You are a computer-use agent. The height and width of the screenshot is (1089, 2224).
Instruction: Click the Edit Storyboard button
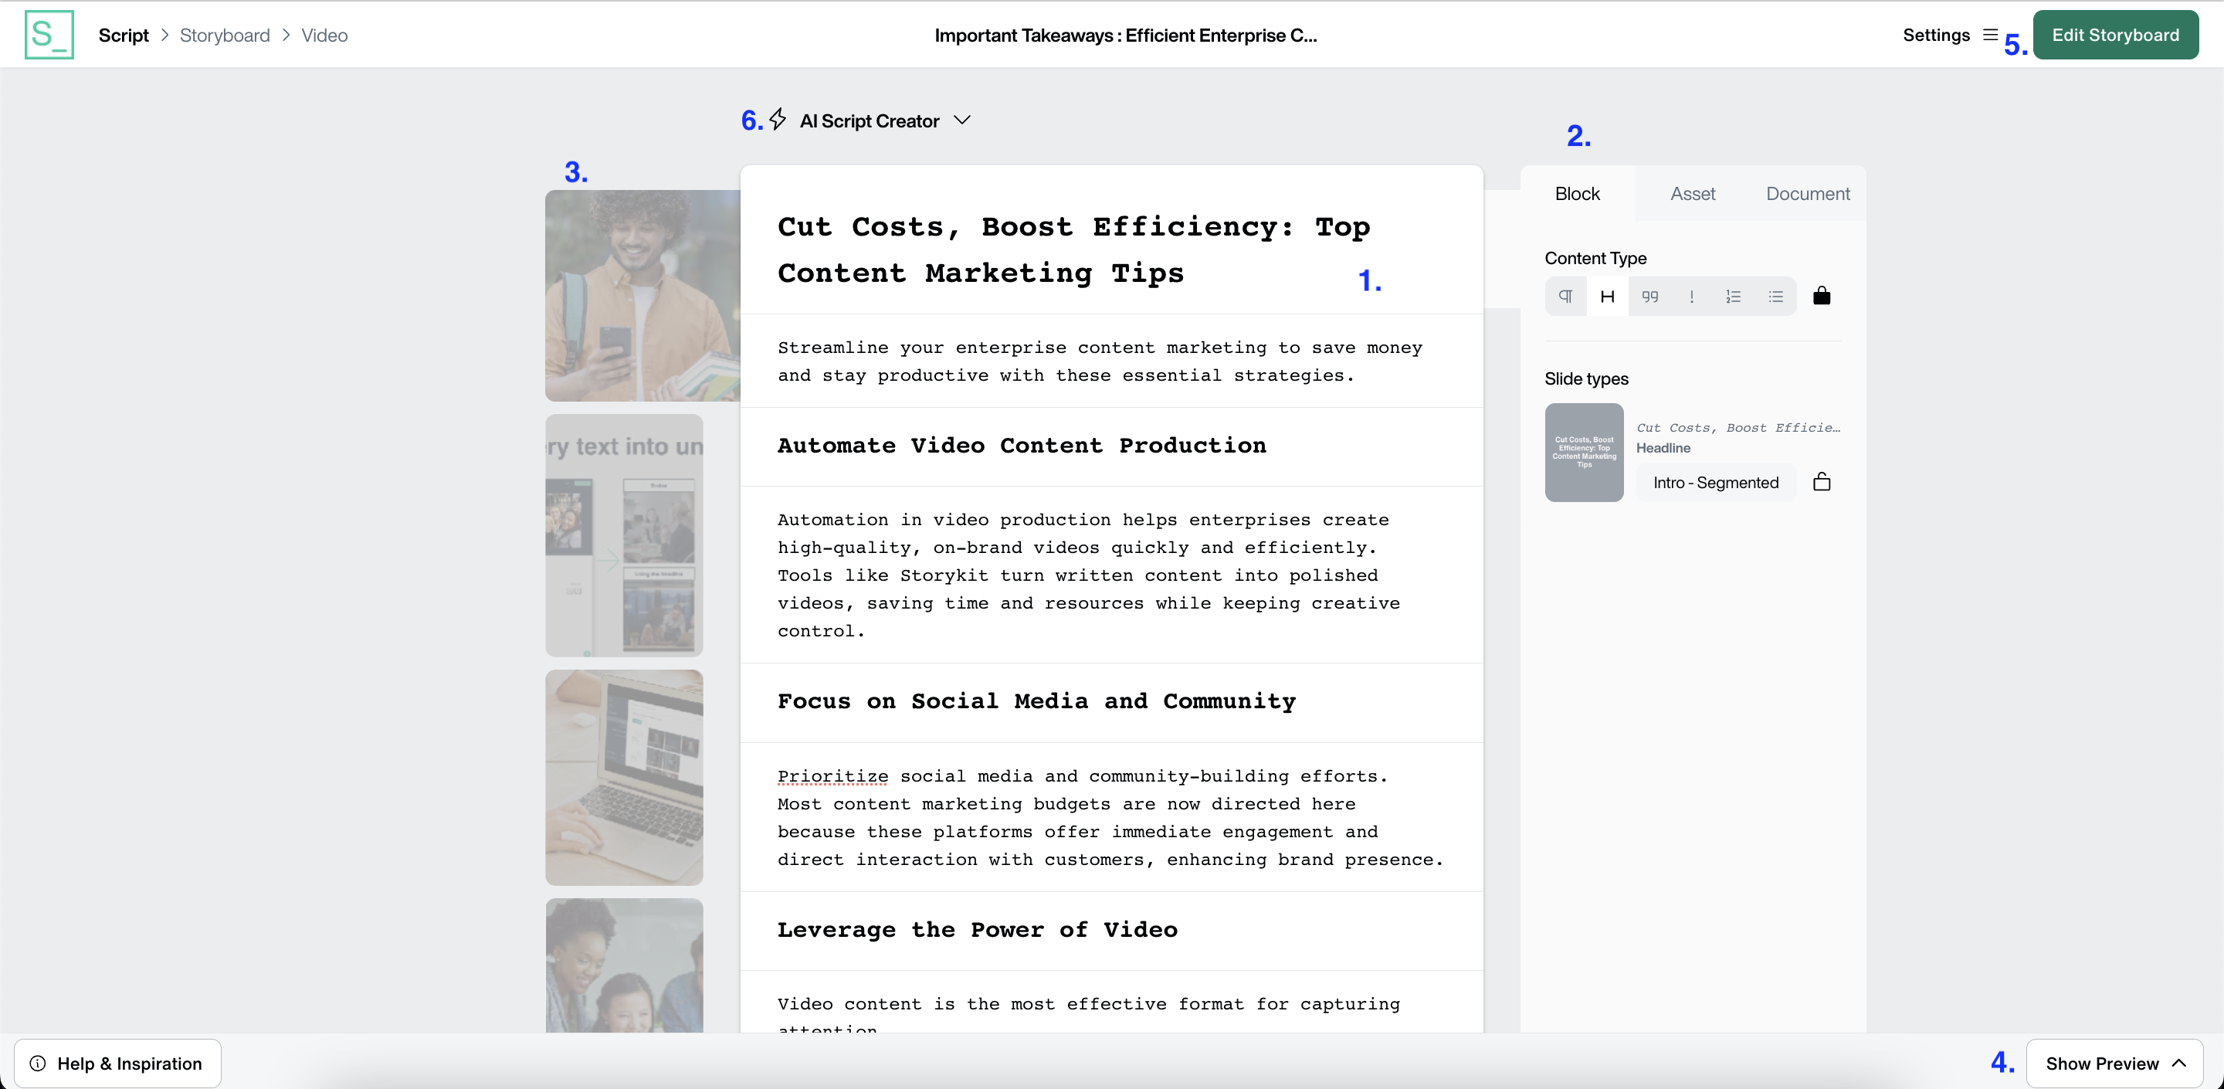(x=2115, y=35)
